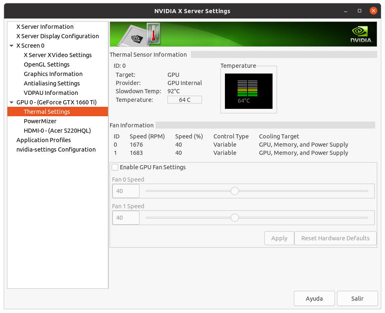Screen dimensions: 385x313
Task: Maximize the NVIDIA X Server Settings window
Action: pyautogui.click(x=360, y=11)
